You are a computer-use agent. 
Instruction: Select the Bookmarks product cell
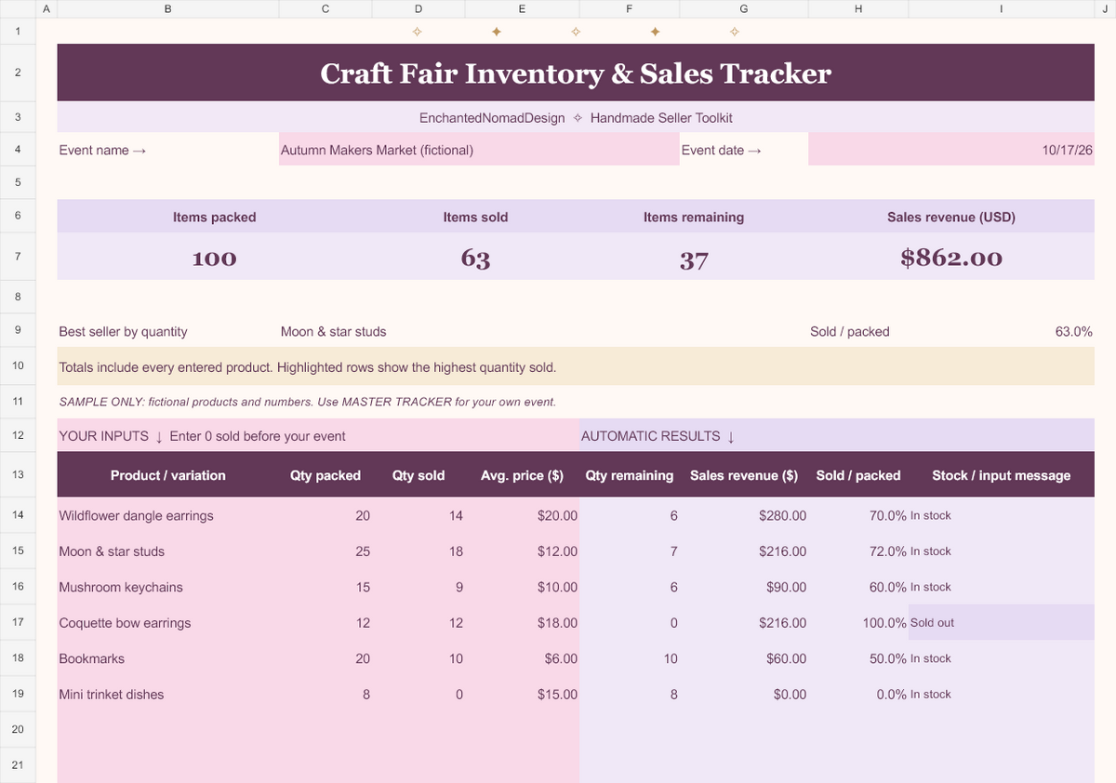pos(168,658)
